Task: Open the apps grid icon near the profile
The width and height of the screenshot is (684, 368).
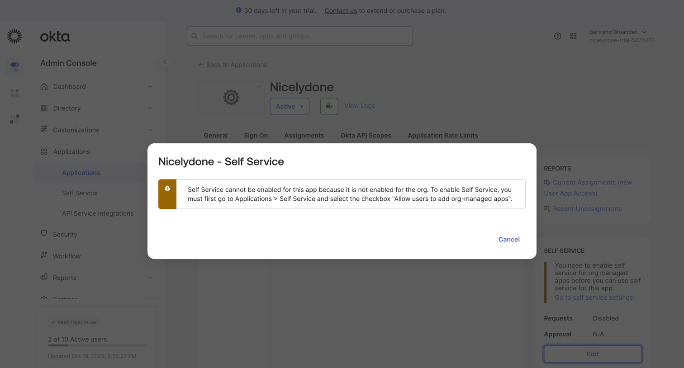Action: coord(573,36)
